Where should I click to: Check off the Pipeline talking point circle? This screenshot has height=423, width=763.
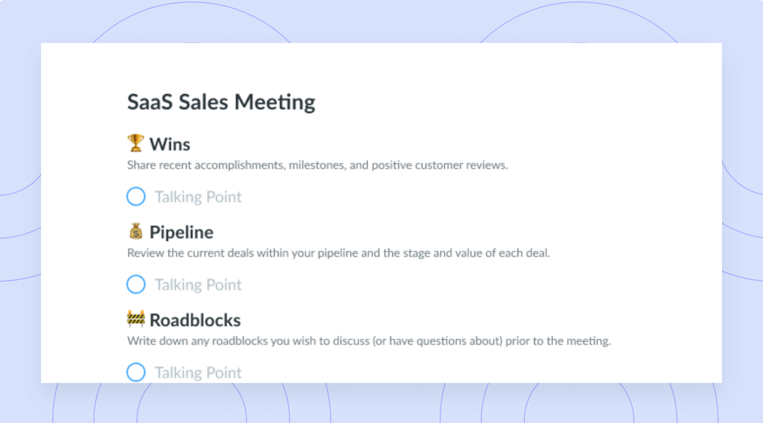[136, 284]
